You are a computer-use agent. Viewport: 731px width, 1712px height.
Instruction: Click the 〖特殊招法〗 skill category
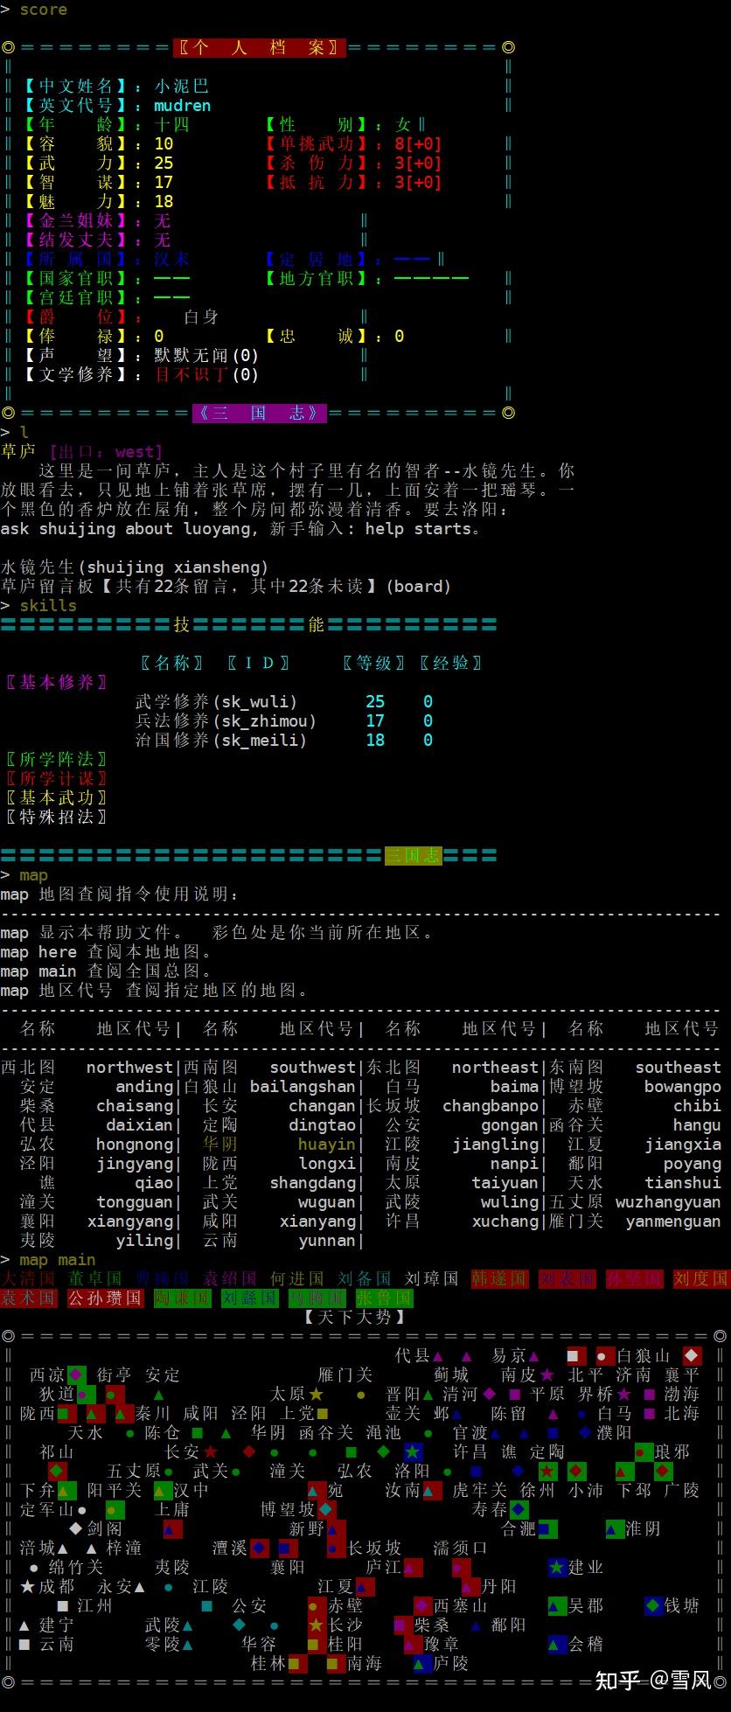pos(57,817)
